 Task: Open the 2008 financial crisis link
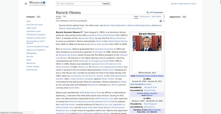pyautogui.click(x=104, y=99)
